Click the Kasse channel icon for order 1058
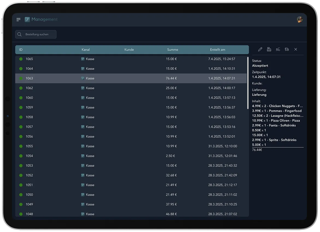 coord(83,117)
